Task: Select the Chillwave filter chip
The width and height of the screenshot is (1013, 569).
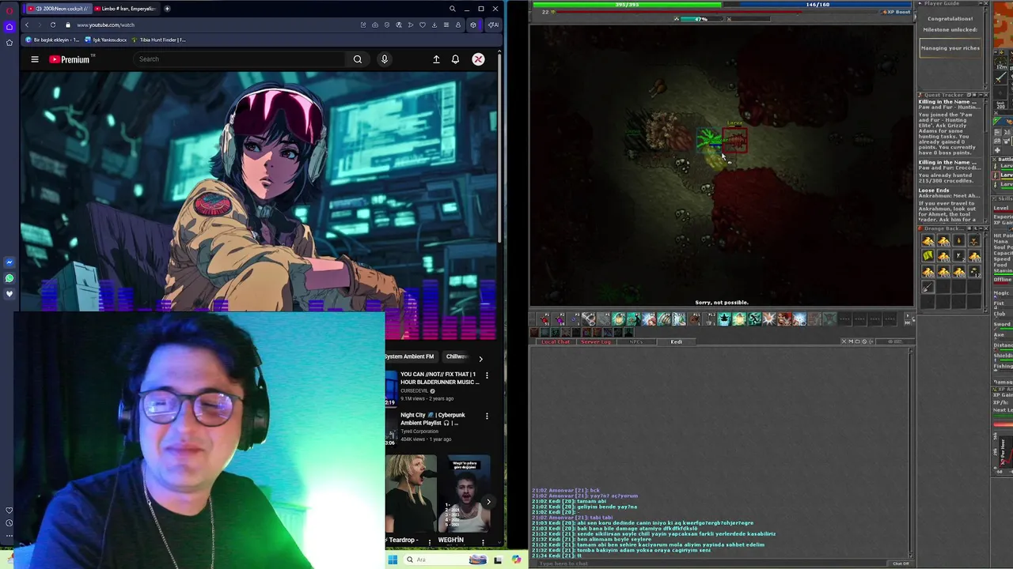Action: tap(457, 356)
